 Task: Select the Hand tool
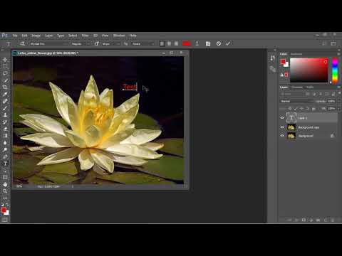5,184
